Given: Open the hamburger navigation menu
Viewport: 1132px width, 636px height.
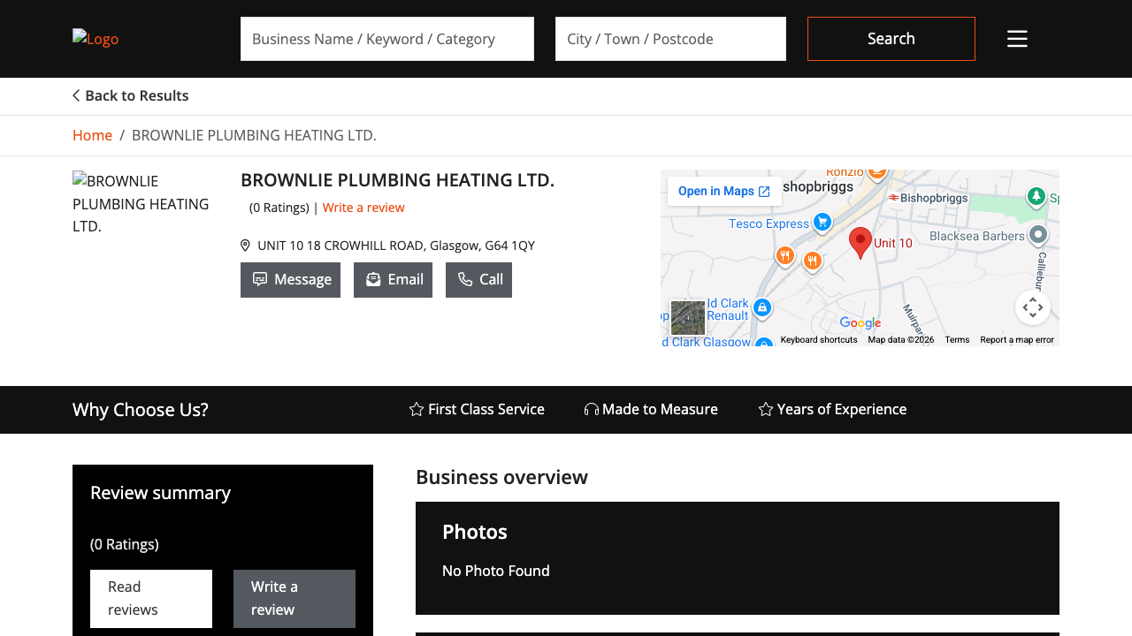Looking at the screenshot, I should [x=1017, y=38].
